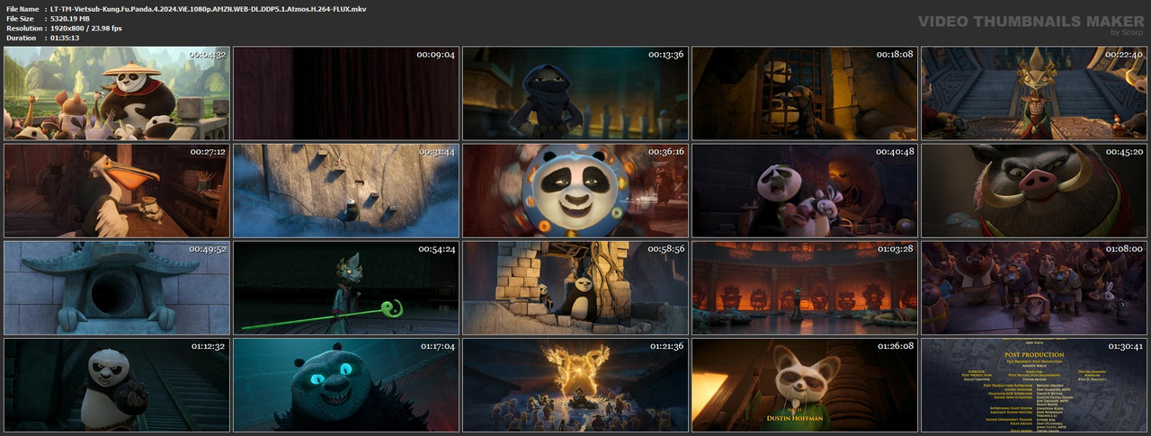Click the 'File Name' label
The width and height of the screenshot is (1151, 436).
click(x=23, y=8)
